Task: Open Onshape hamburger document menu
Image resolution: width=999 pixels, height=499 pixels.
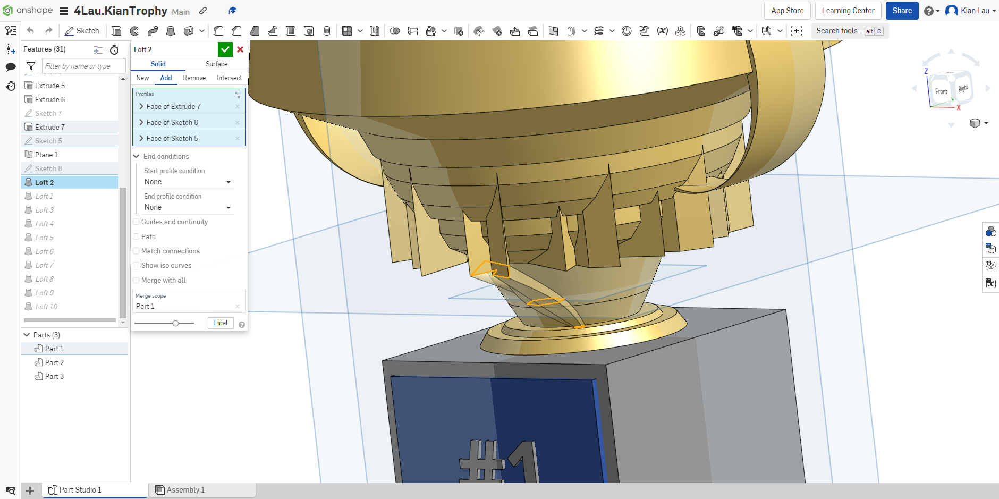Action: pos(64,11)
